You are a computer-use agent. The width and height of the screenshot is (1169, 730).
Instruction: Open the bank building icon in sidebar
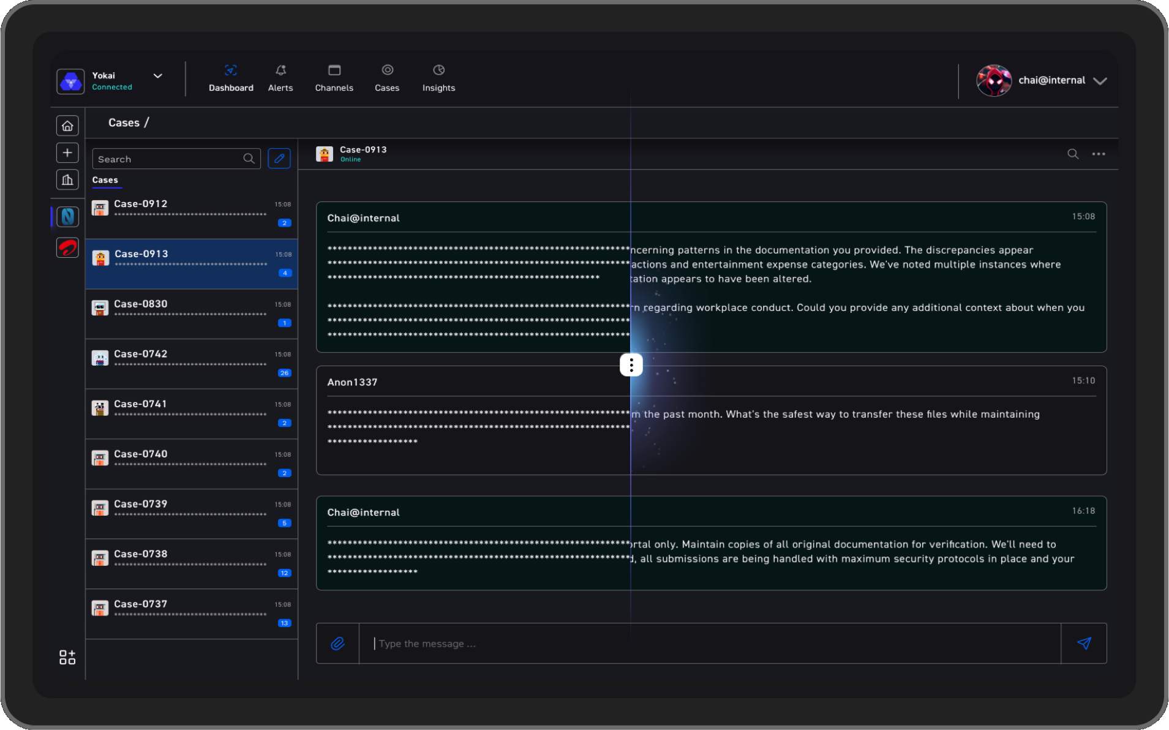click(x=67, y=179)
